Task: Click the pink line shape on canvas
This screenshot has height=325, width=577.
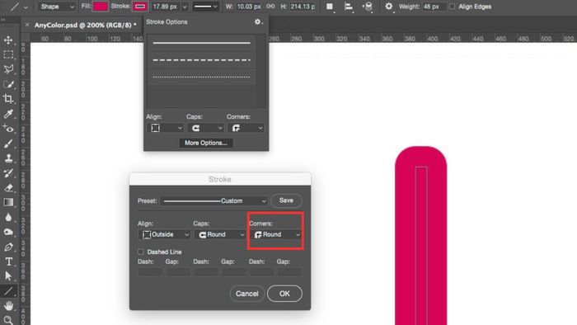Action: [x=421, y=236]
